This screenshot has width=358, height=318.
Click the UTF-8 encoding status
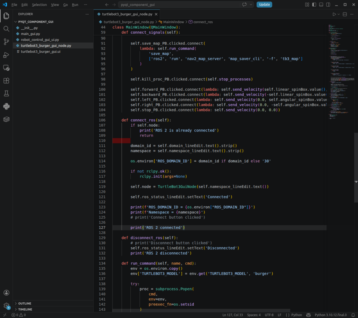click(x=269, y=315)
